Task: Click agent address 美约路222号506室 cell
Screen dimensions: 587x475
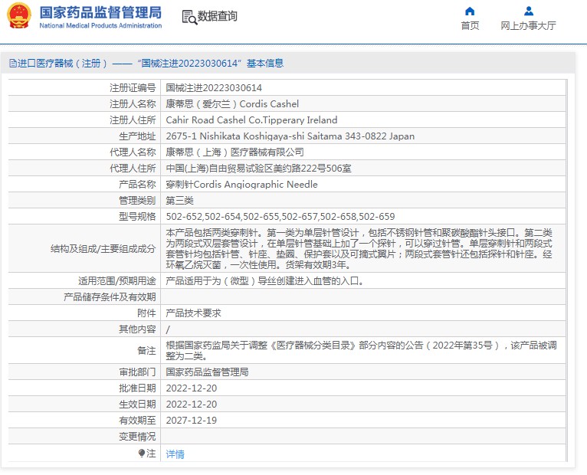Action: [x=259, y=169]
